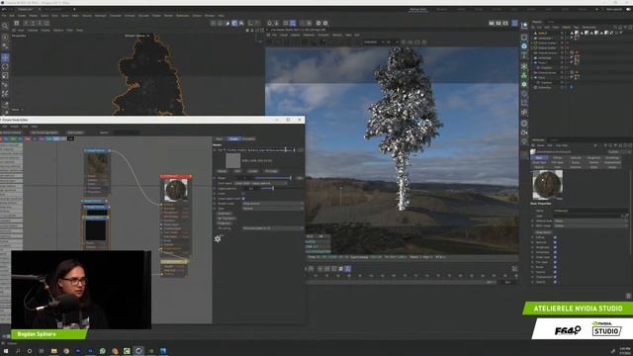
Task: Open the User Data menu in Attributes
Action: point(562,145)
